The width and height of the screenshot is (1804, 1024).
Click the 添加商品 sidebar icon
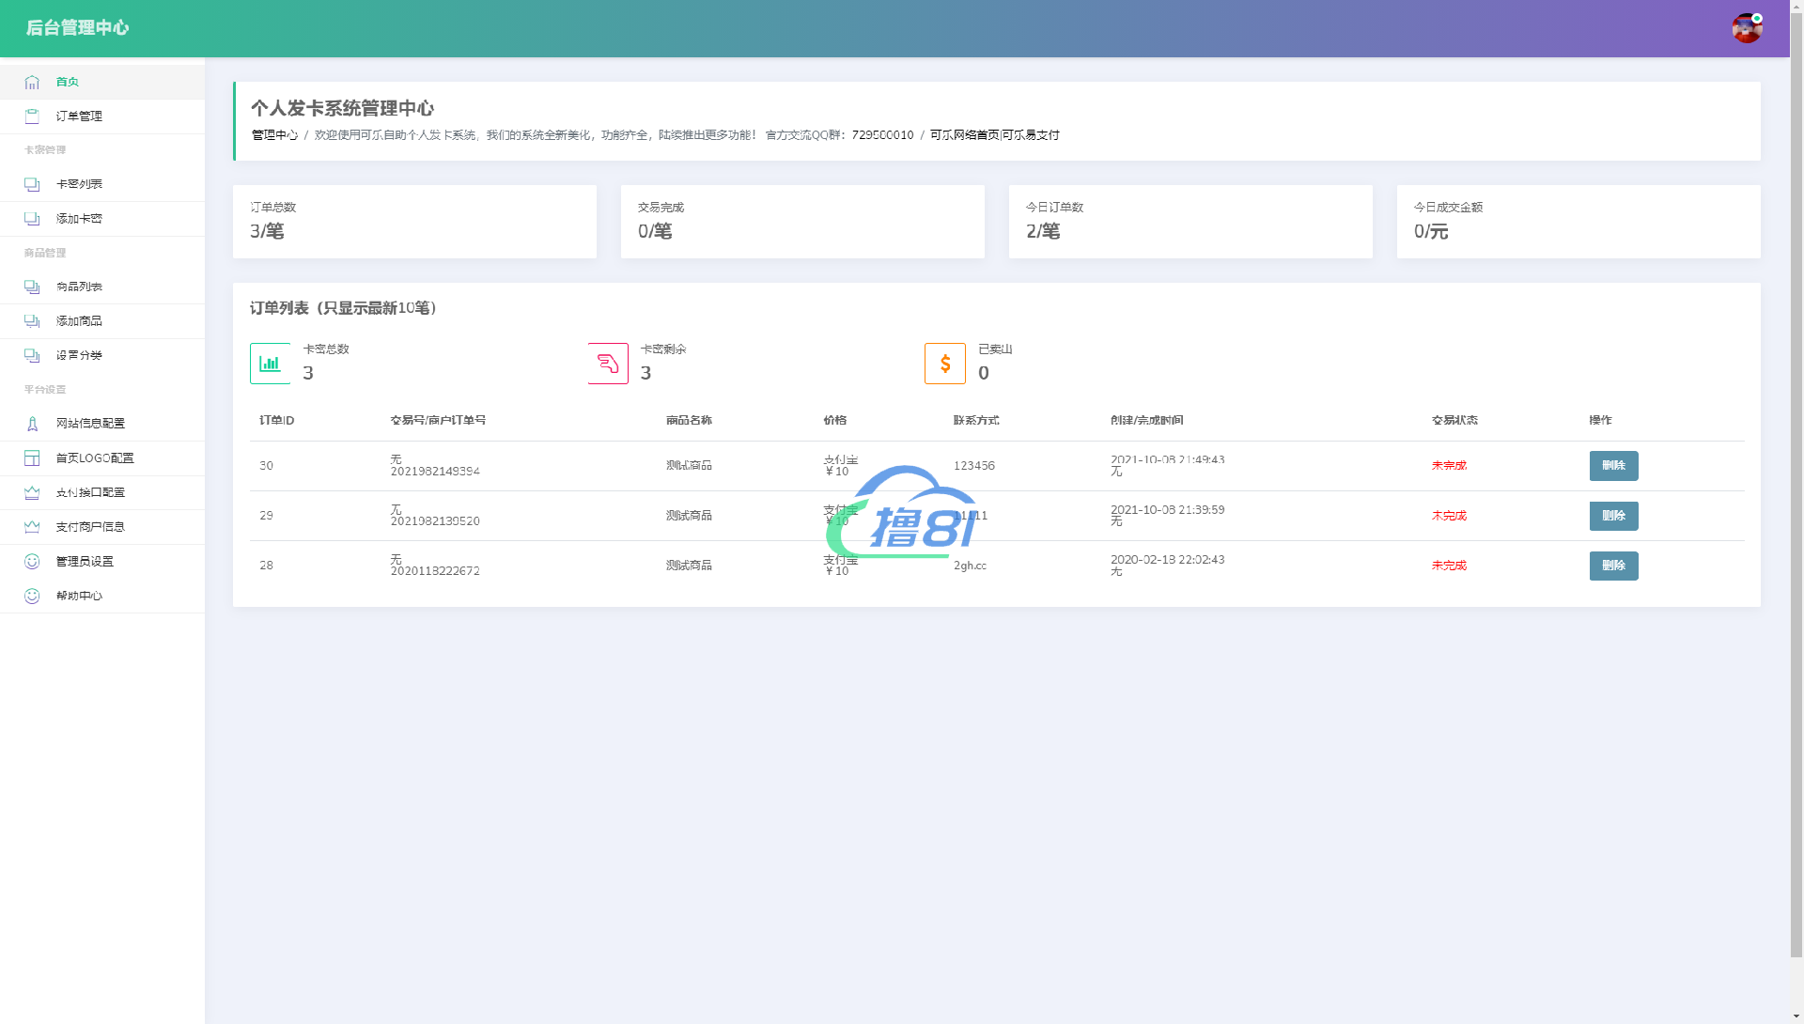[33, 320]
